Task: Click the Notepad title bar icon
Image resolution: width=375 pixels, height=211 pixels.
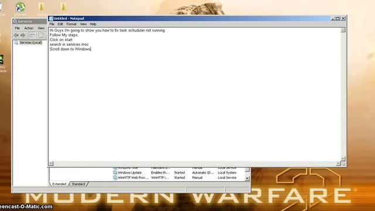Action: [x=51, y=18]
